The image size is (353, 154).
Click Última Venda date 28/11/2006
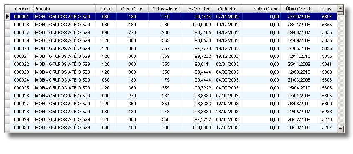(x=299, y=25)
